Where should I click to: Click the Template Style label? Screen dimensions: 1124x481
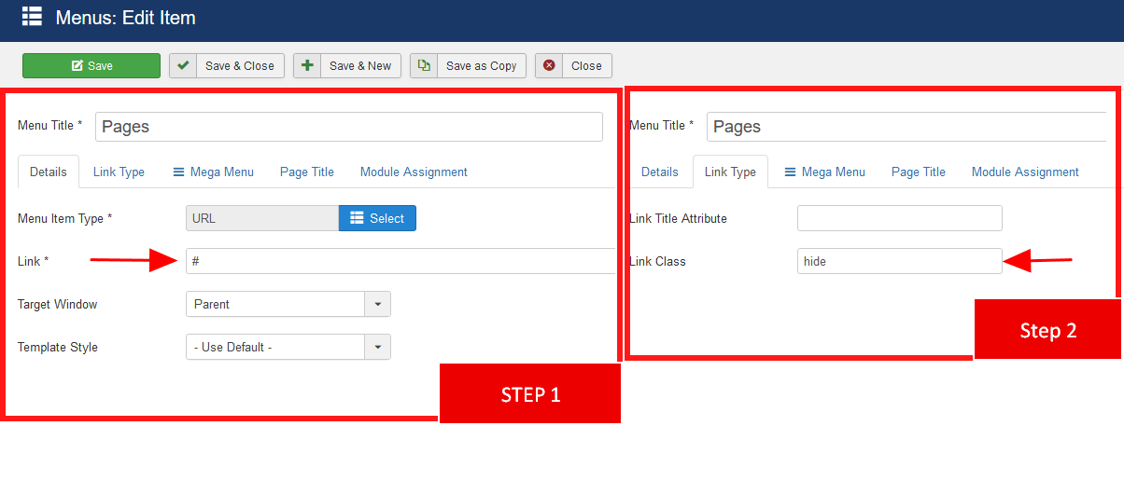(x=58, y=347)
